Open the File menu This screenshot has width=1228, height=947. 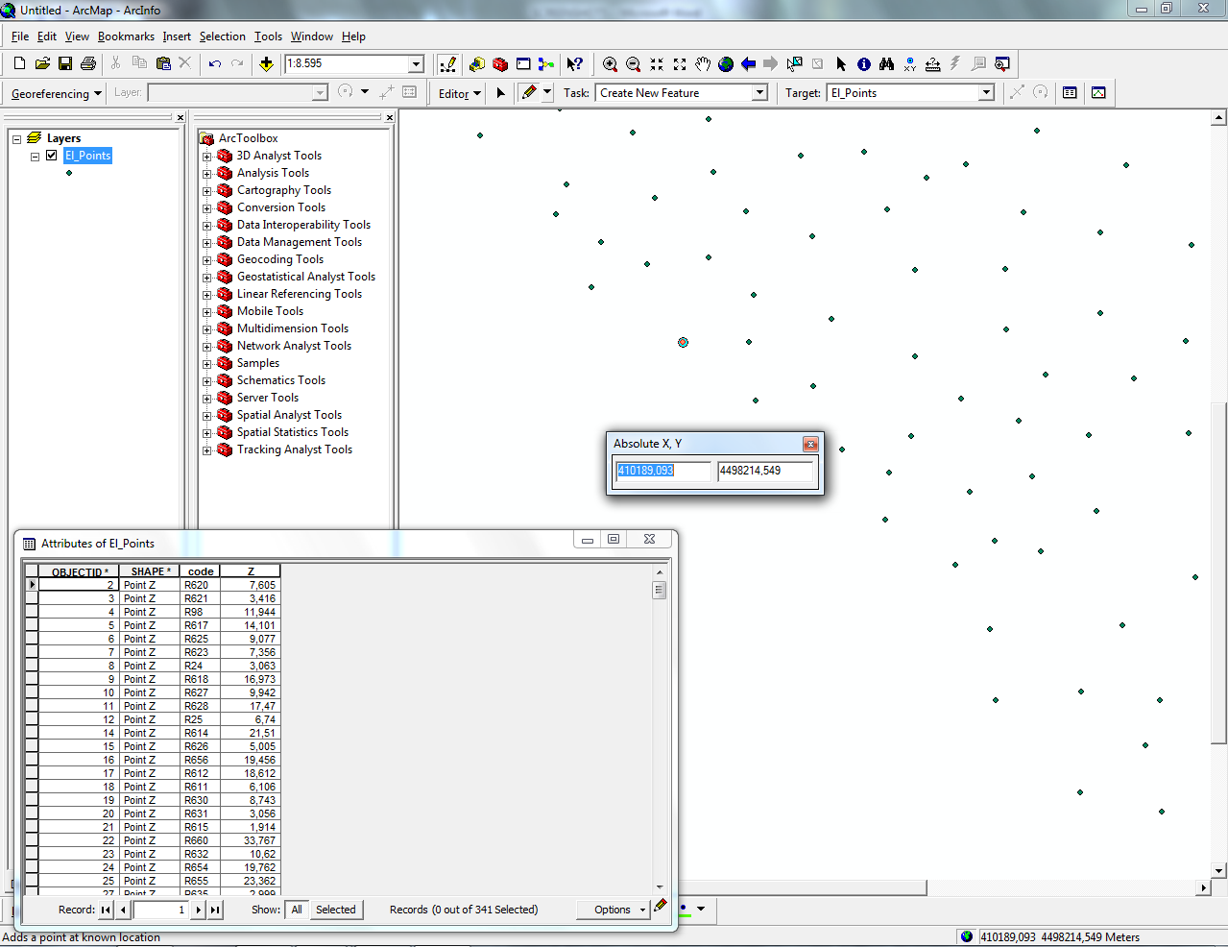click(x=20, y=36)
